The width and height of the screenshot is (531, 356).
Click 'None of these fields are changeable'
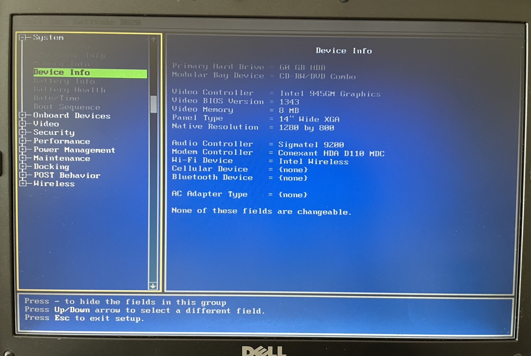262,211
